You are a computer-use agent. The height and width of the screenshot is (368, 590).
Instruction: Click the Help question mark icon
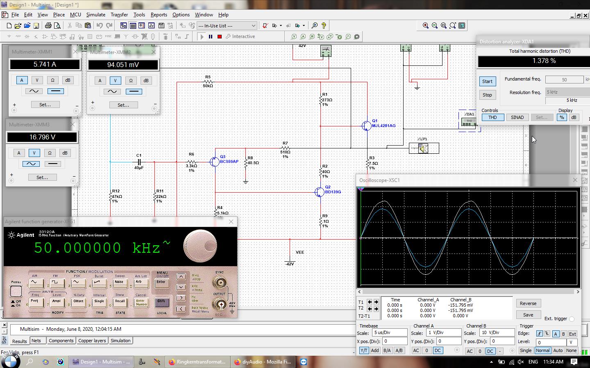click(x=324, y=25)
